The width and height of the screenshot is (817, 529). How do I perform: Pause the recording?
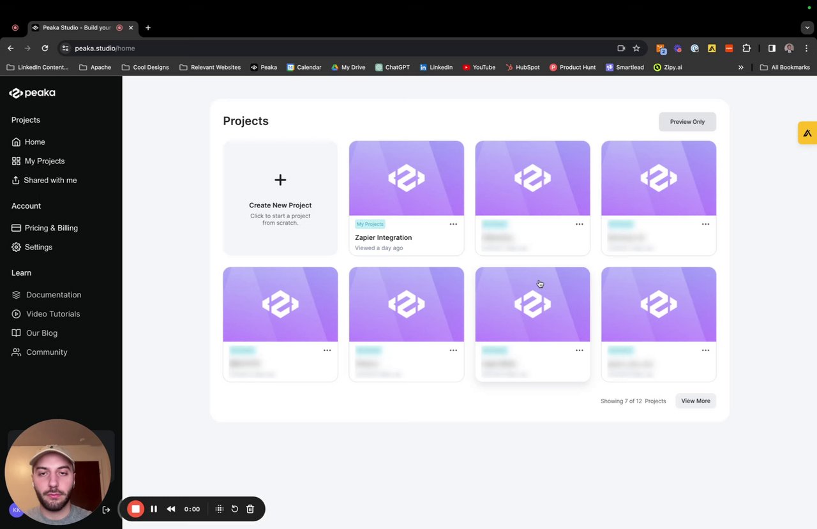click(154, 509)
